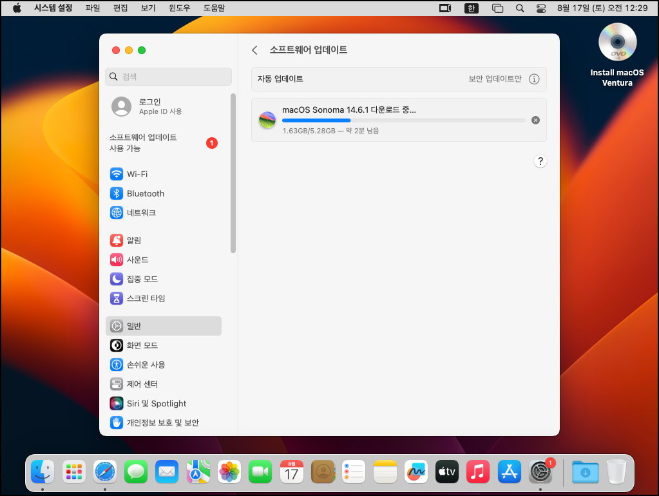Open Apple TV from the Dock
Viewport: 659px width, 496px height.
tap(447, 472)
